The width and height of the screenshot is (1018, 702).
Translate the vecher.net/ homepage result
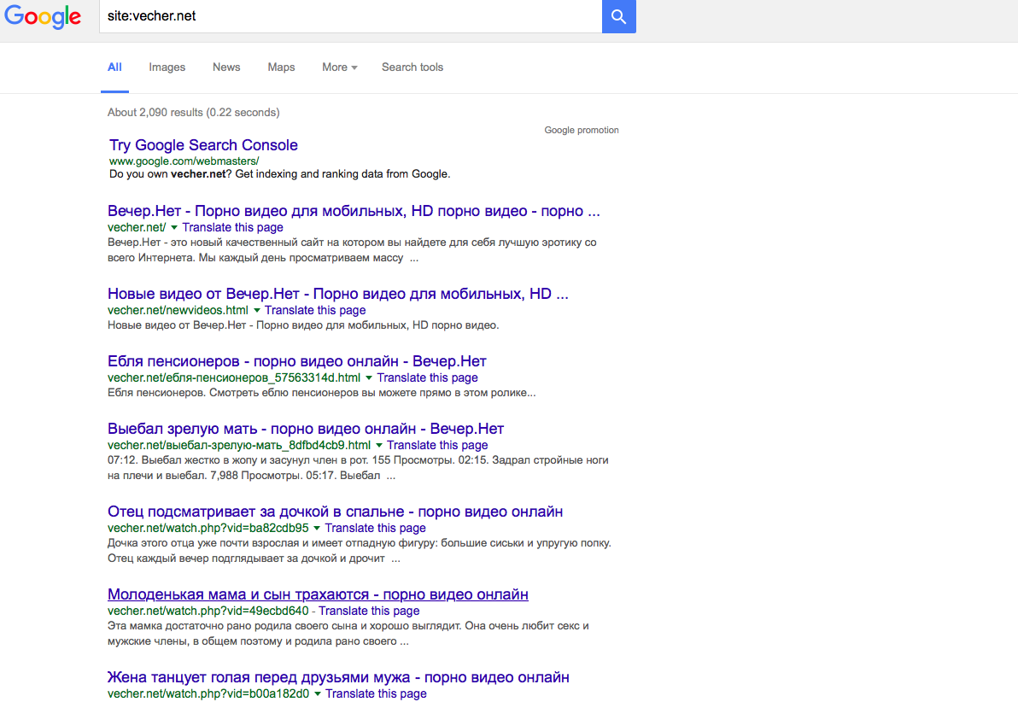tap(232, 227)
